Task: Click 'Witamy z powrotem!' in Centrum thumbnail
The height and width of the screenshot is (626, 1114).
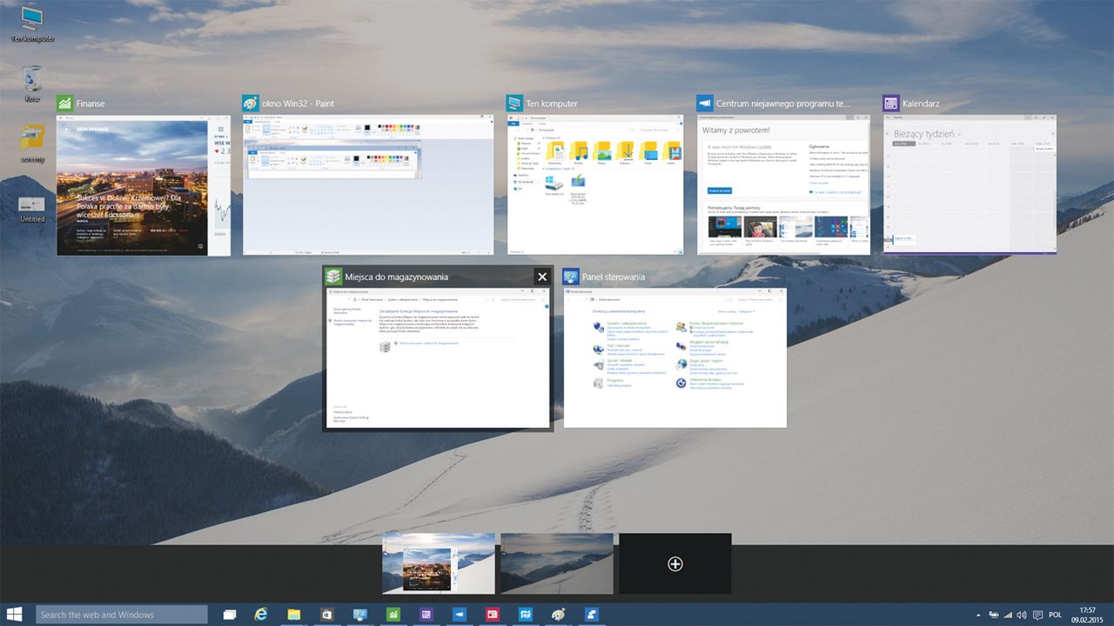Action: (x=736, y=130)
